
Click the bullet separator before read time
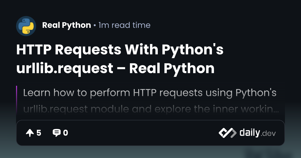point(95,25)
